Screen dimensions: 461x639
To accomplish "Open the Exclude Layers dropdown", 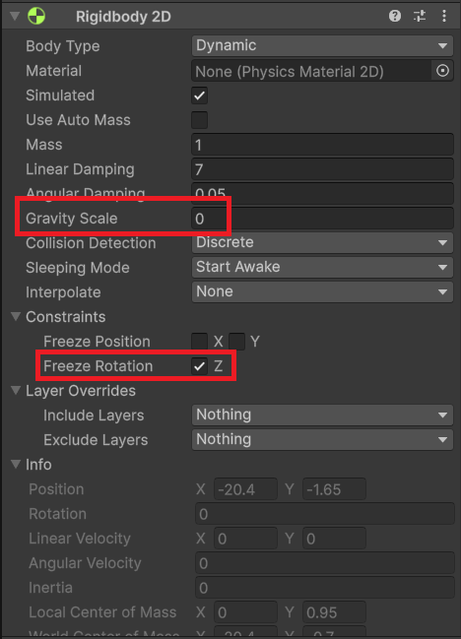I will [x=322, y=440].
